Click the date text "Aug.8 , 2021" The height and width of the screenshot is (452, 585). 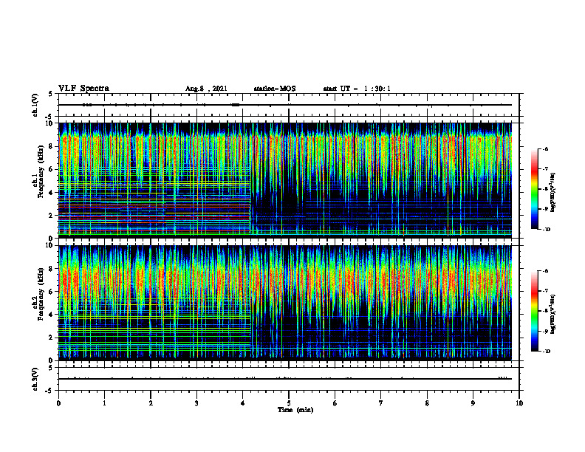(x=206, y=89)
